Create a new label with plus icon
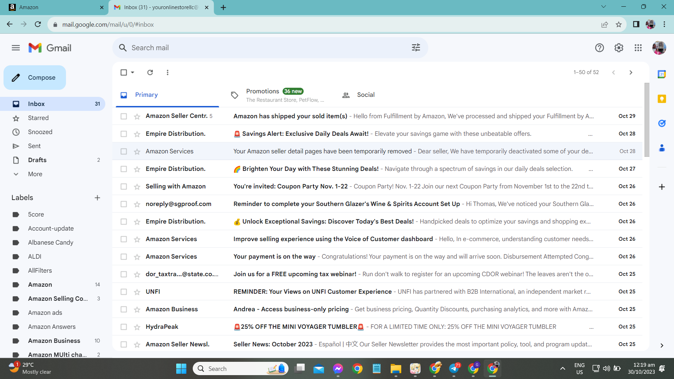The width and height of the screenshot is (674, 379). click(98, 198)
